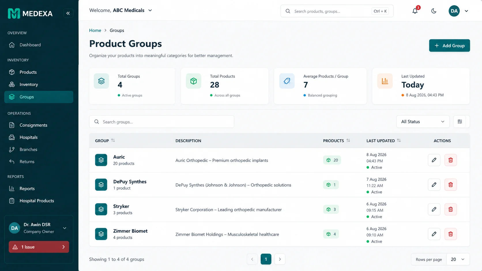Click the Total Groups stack icon
The width and height of the screenshot is (482, 271).
[x=101, y=81]
